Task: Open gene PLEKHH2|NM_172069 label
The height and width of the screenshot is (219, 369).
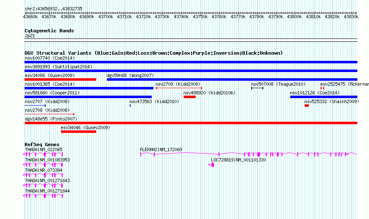Action: 161,149
